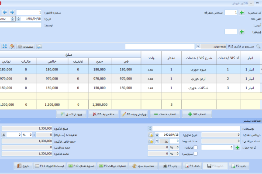Add freight with plus beside کرایه حمل
262x174 pixels.
point(238,147)
